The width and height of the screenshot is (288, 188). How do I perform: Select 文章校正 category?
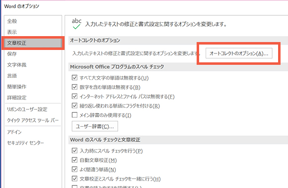pyautogui.click(x=33, y=43)
